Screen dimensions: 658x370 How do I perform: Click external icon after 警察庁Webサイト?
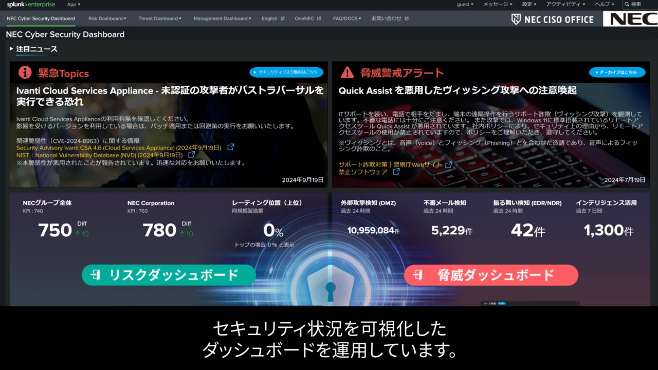pyautogui.click(x=448, y=164)
